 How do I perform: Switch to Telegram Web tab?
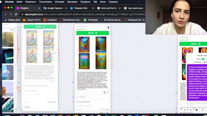click(x=81, y=8)
